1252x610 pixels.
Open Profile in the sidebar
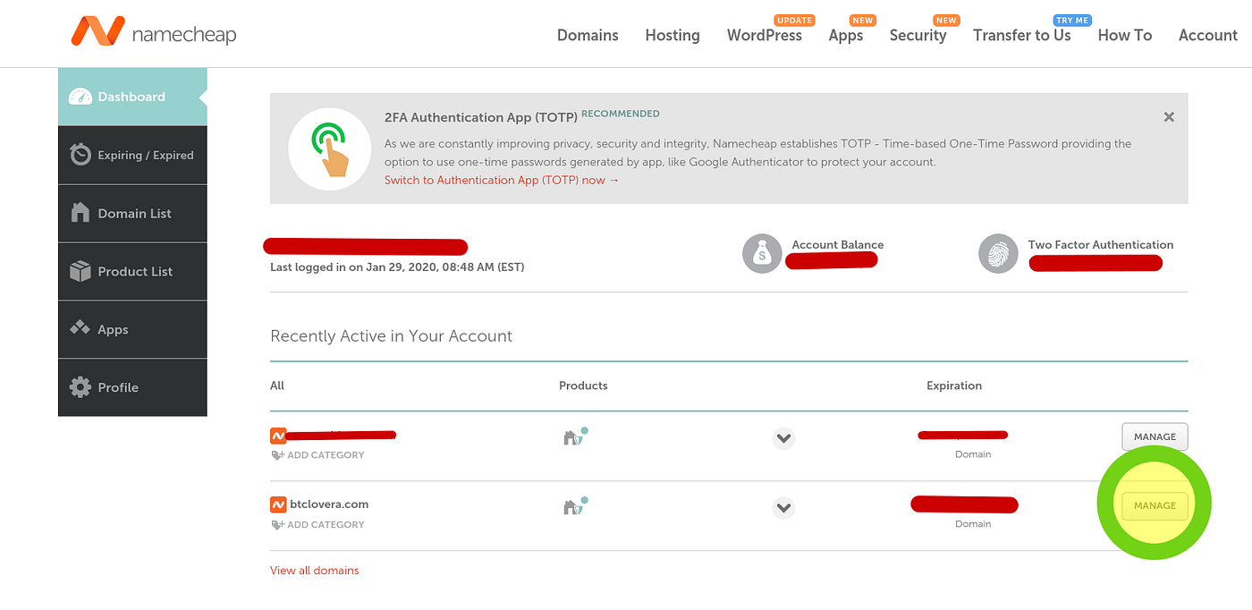pos(132,387)
